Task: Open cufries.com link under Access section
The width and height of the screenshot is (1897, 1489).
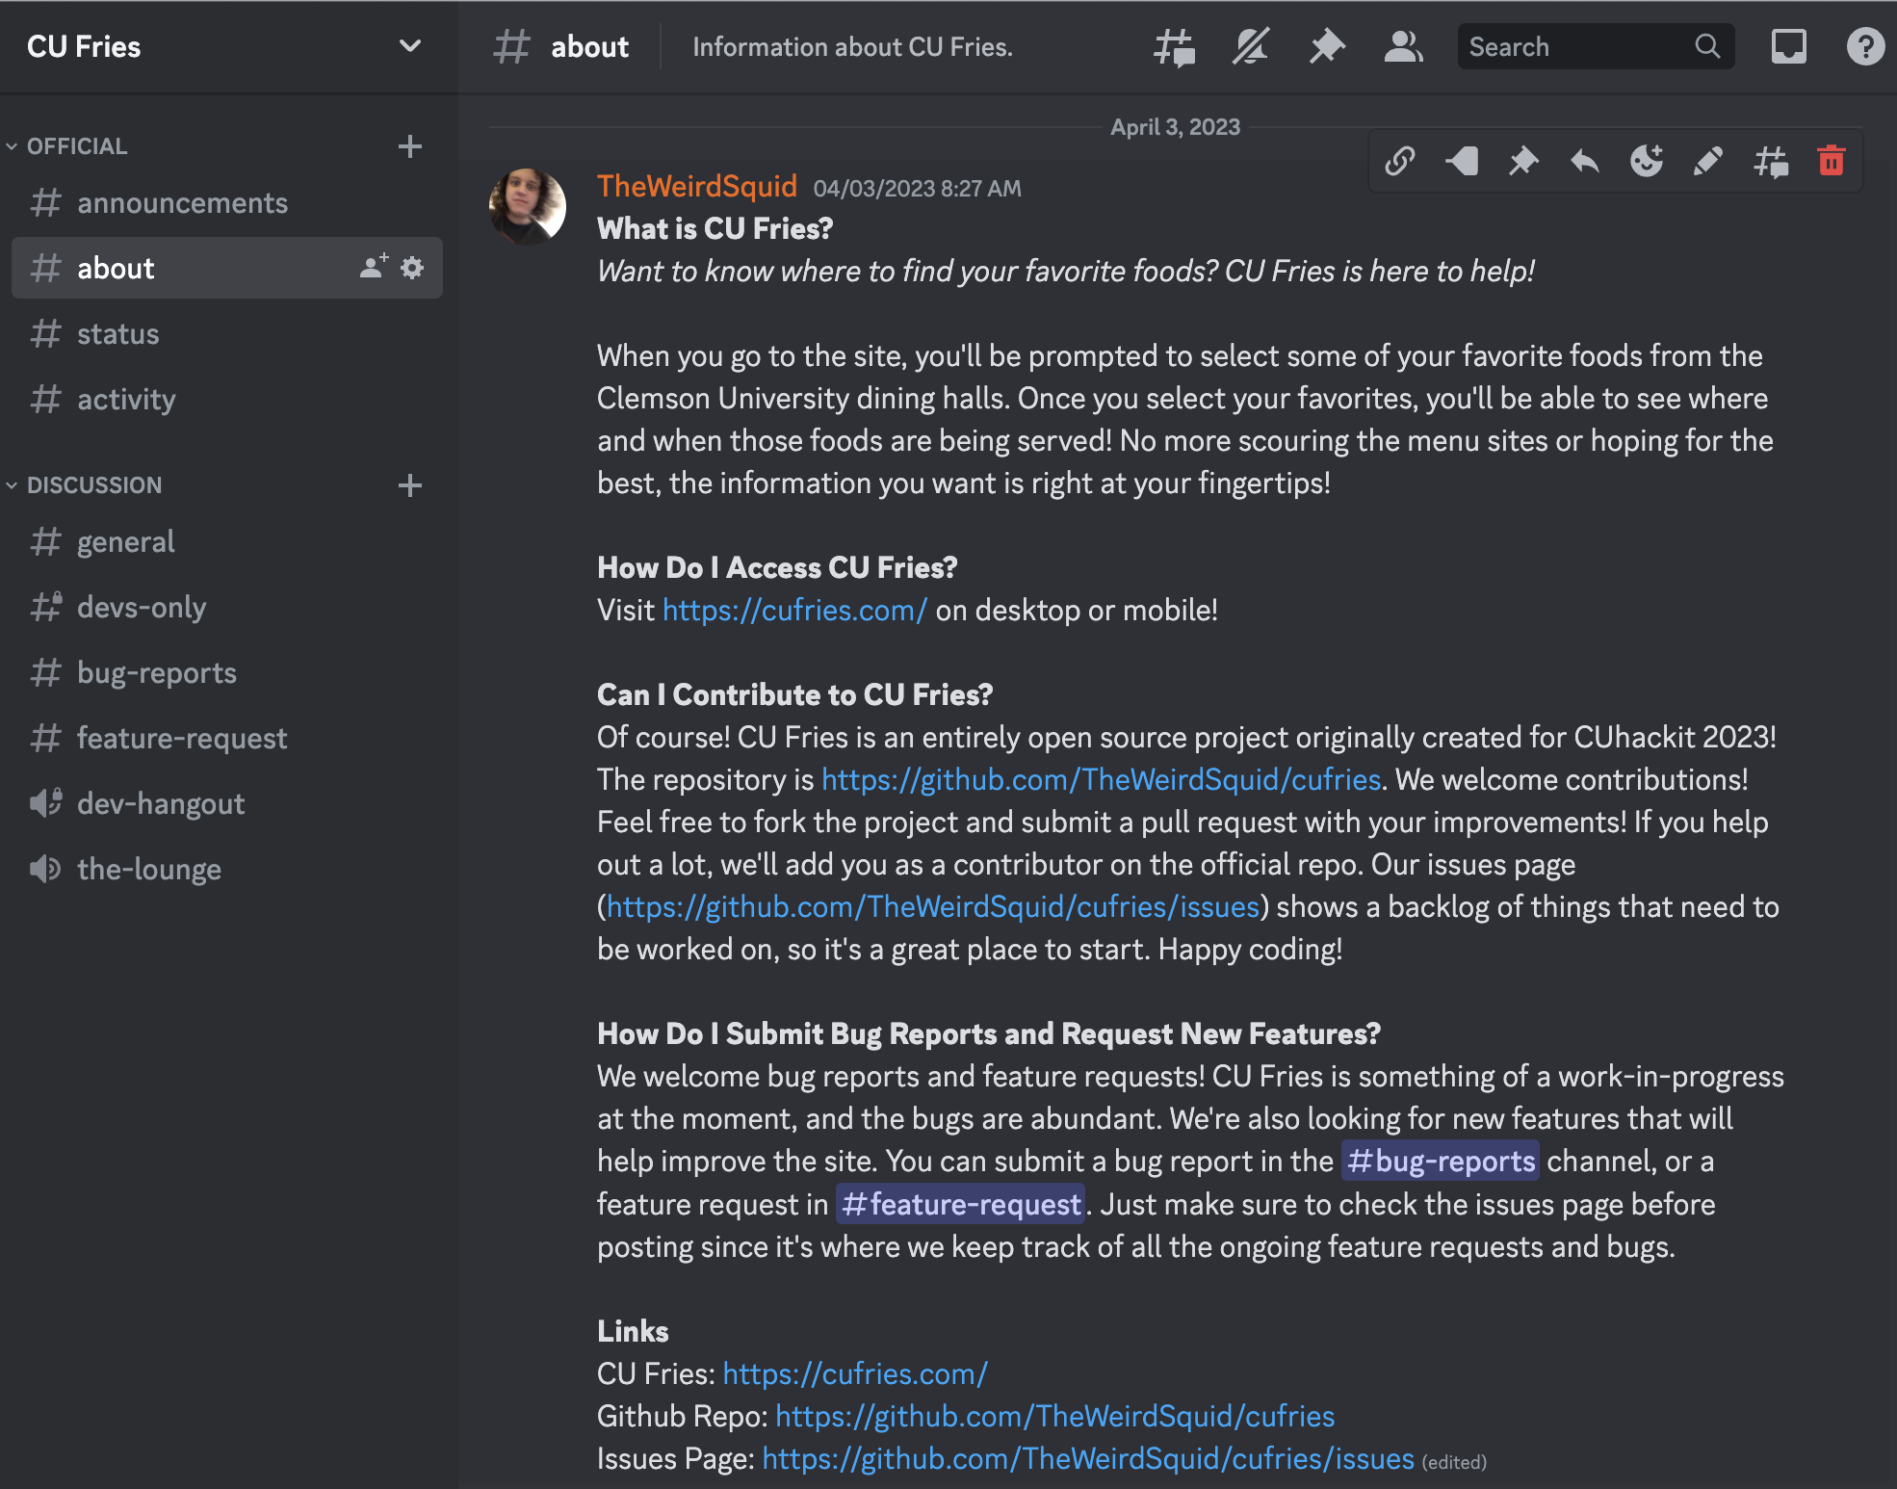Action: (794, 610)
